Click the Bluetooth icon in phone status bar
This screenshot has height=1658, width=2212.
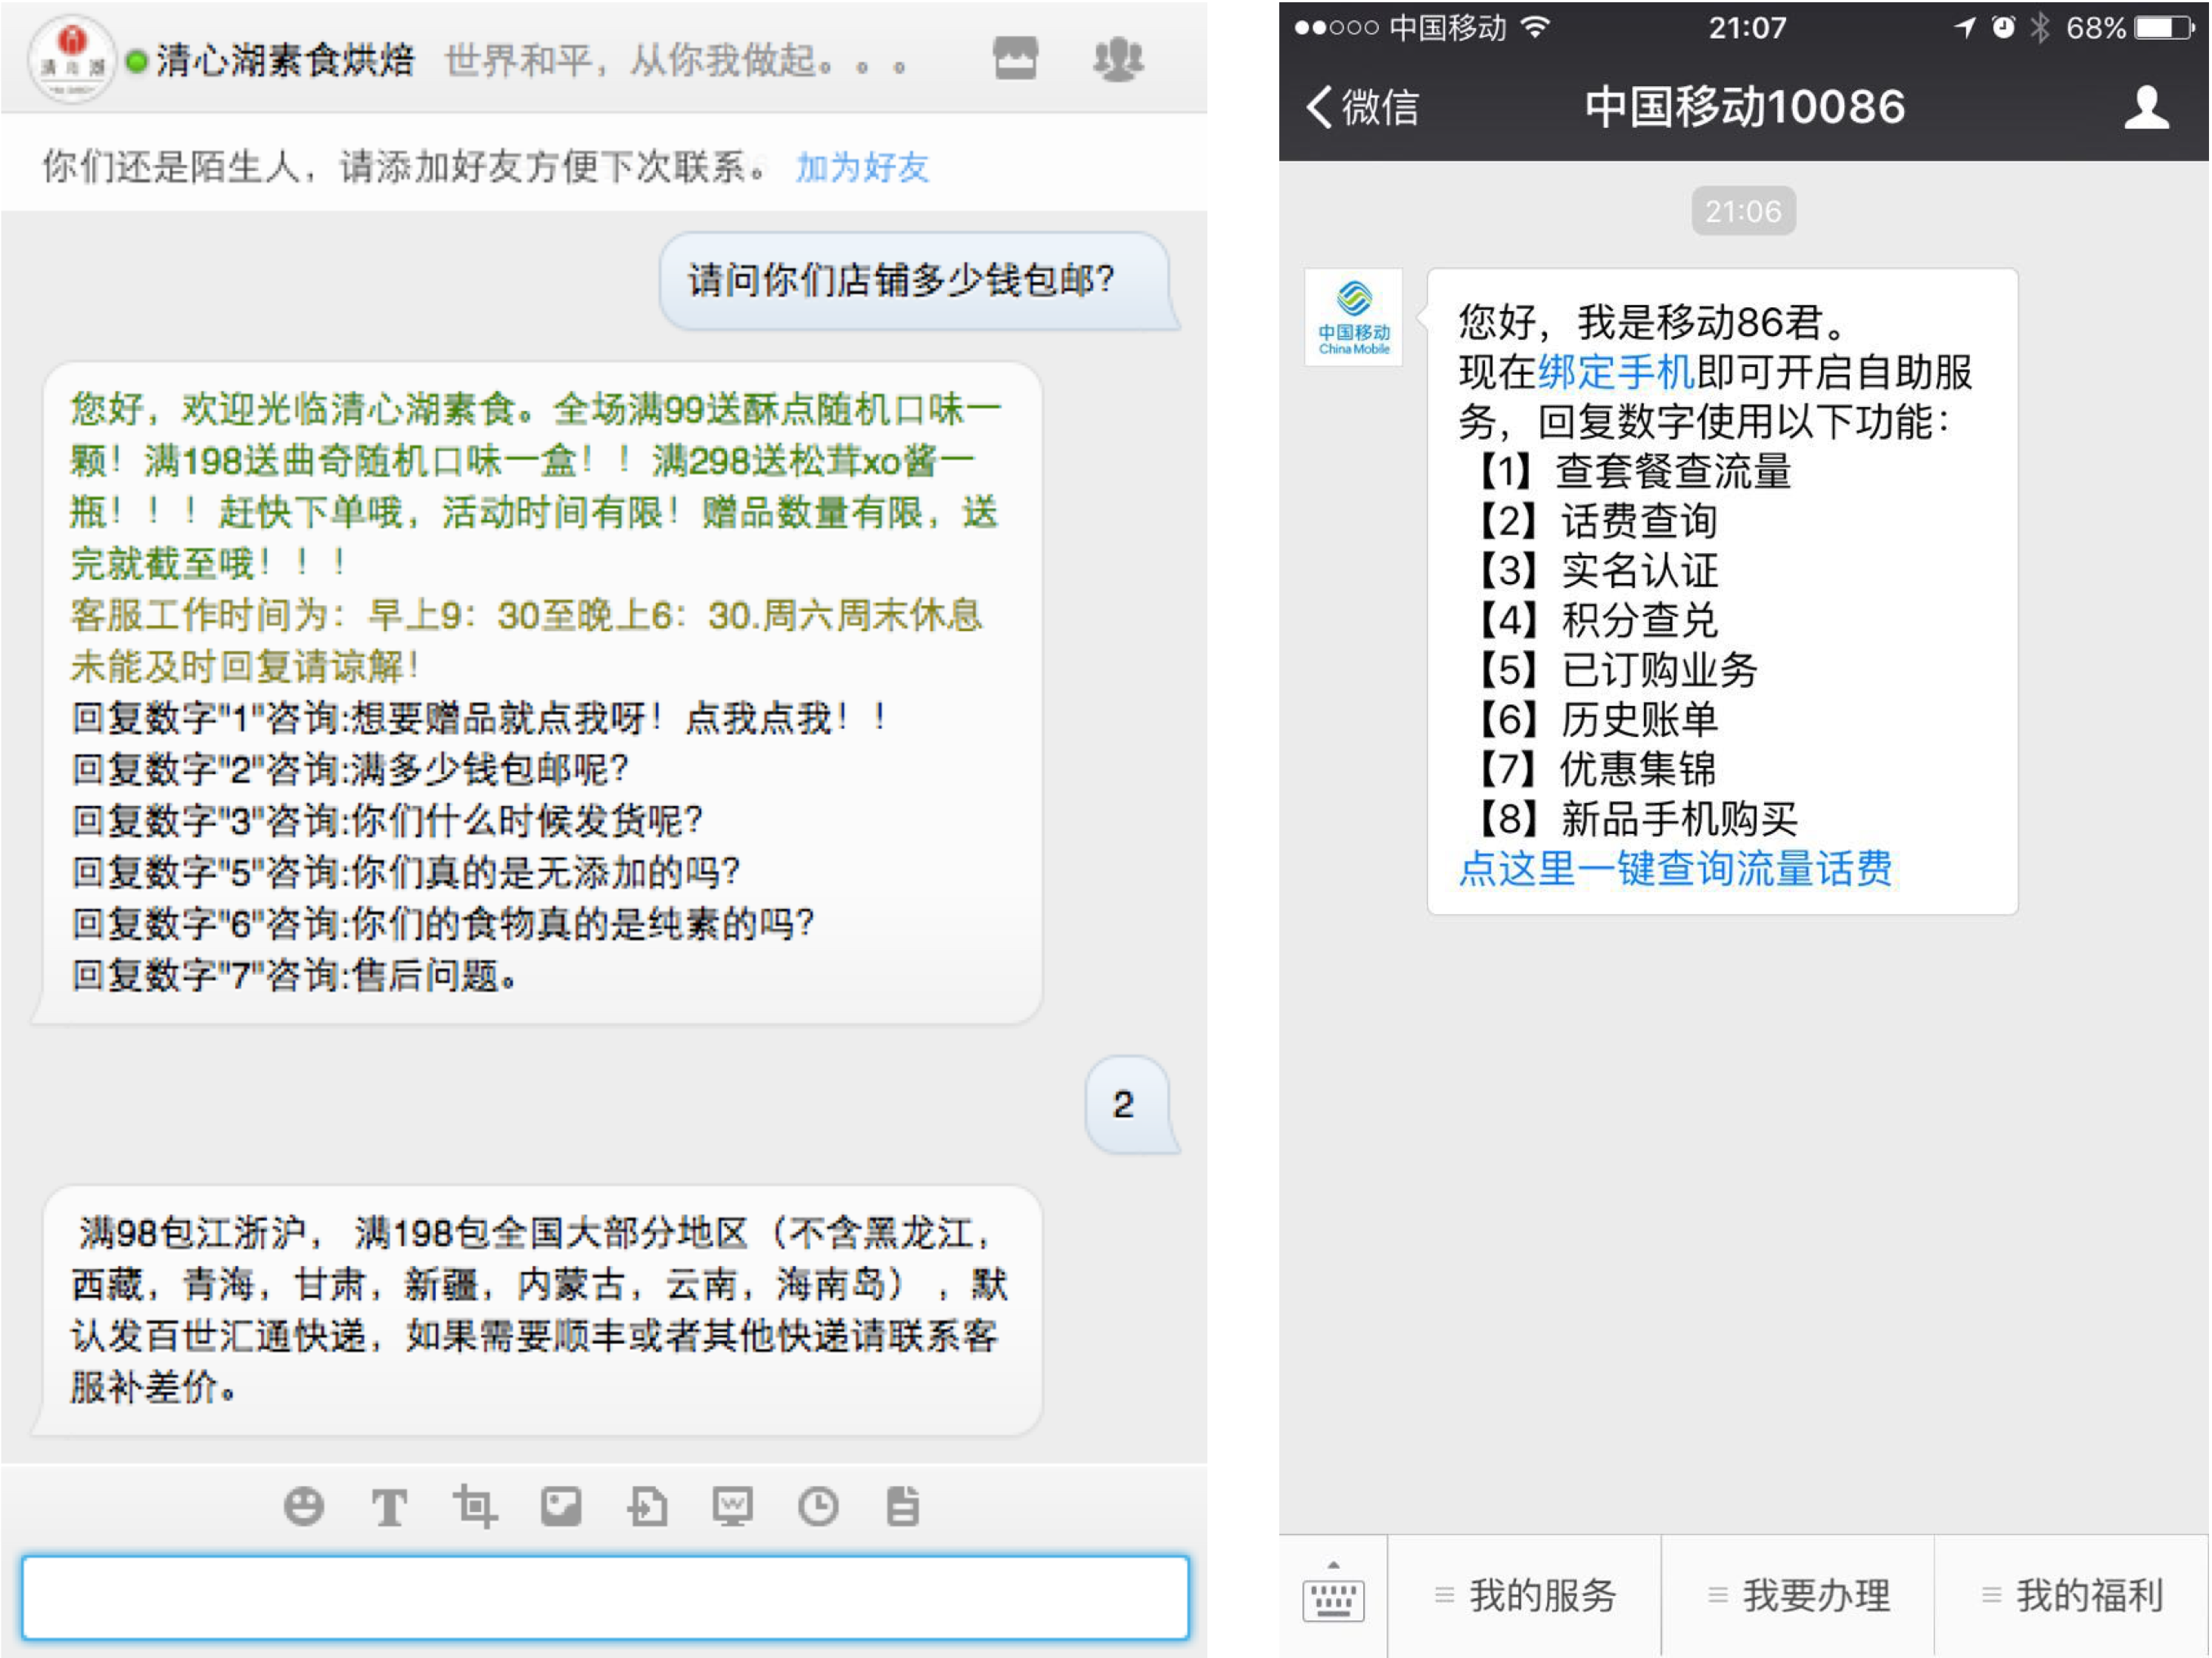pyautogui.click(x=2040, y=27)
